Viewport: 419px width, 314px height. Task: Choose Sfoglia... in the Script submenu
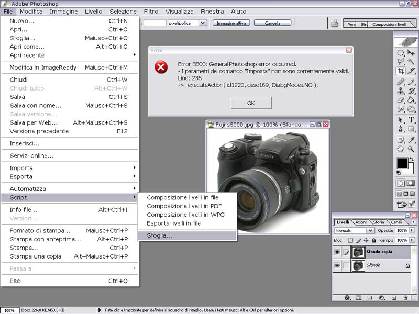[x=187, y=235]
